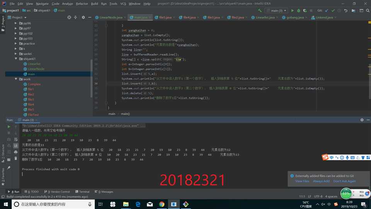
Task: Toggle the 4: Run tool window button
Action: [x=14, y=192]
